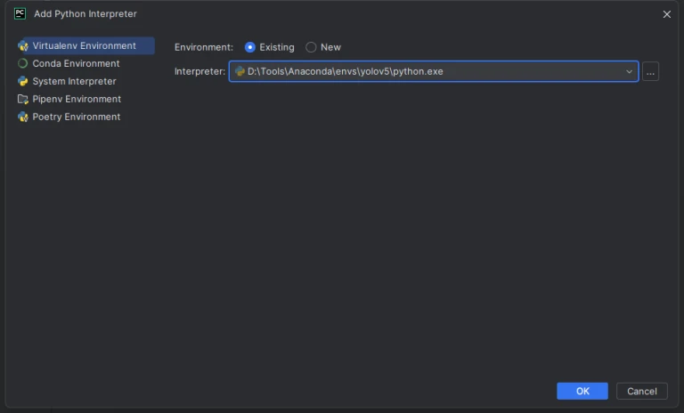Expand the Interpreter dropdown arrow
Image resolution: width=684 pixels, height=413 pixels.
[x=629, y=71]
